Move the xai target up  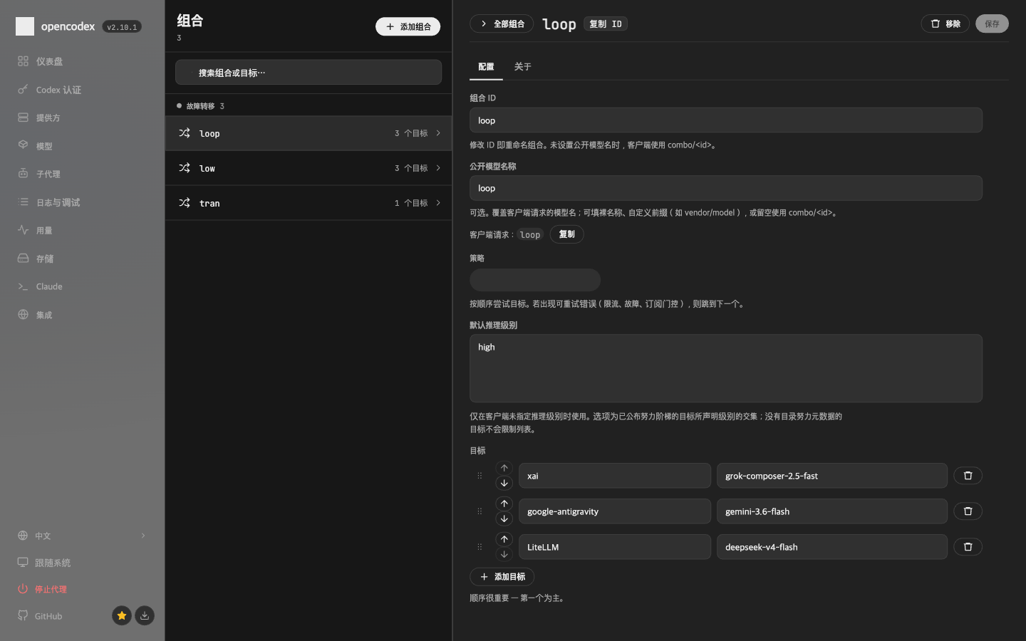[x=504, y=468]
